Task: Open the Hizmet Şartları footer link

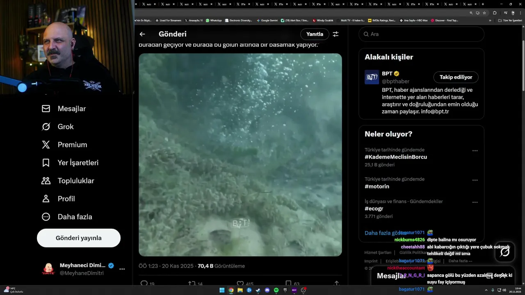Action: (378, 252)
